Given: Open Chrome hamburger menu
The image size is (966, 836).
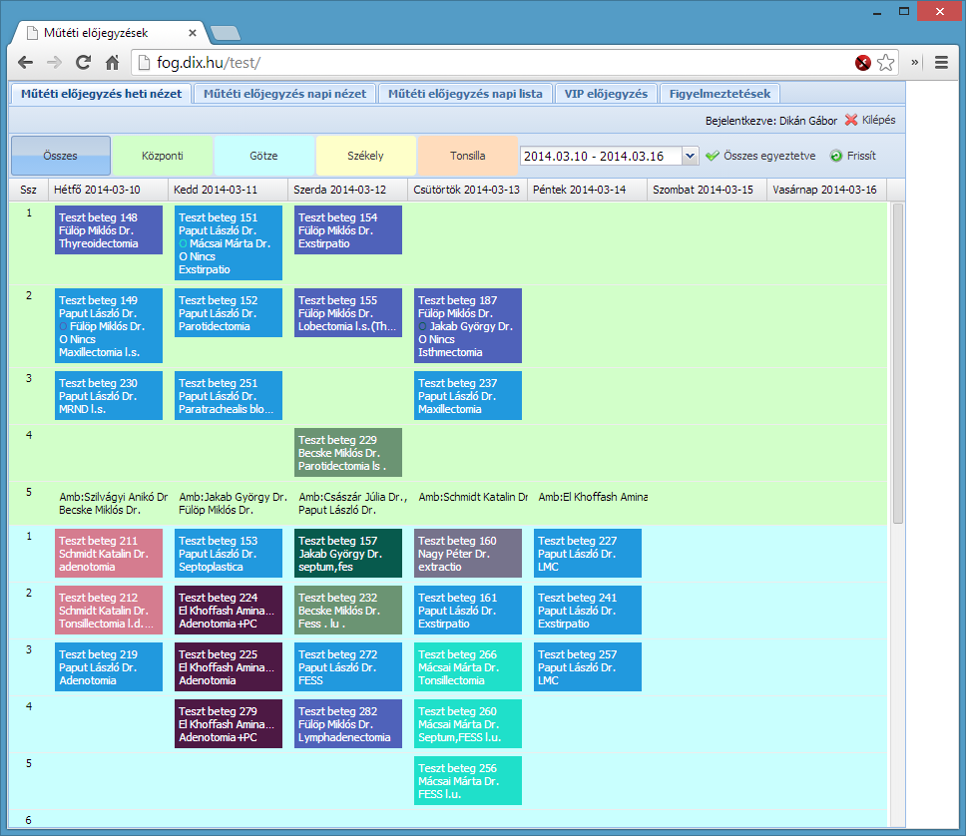Looking at the screenshot, I should (x=941, y=62).
